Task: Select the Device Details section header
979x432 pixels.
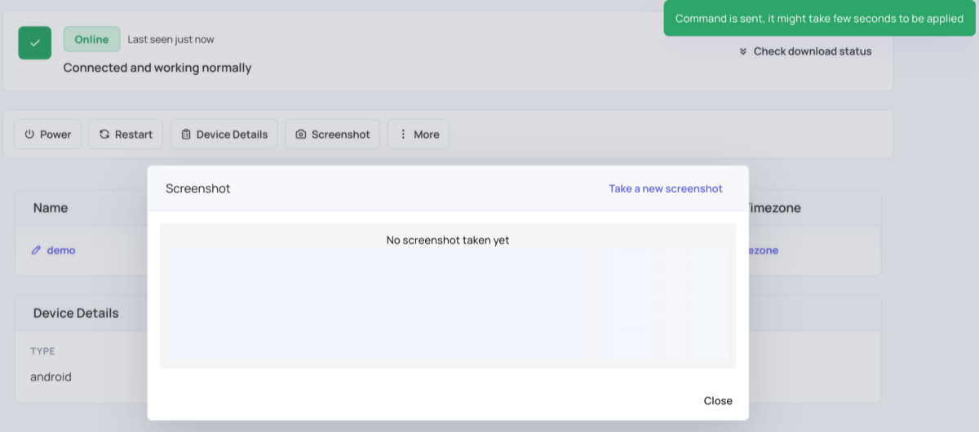Action: (x=76, y=313)
